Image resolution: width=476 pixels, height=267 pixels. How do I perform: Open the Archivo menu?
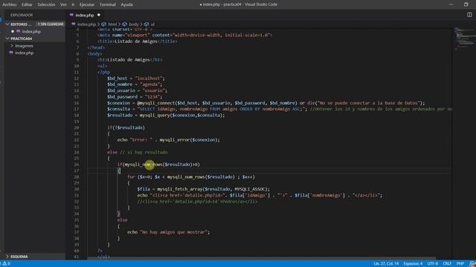click(x=10, y=4)
